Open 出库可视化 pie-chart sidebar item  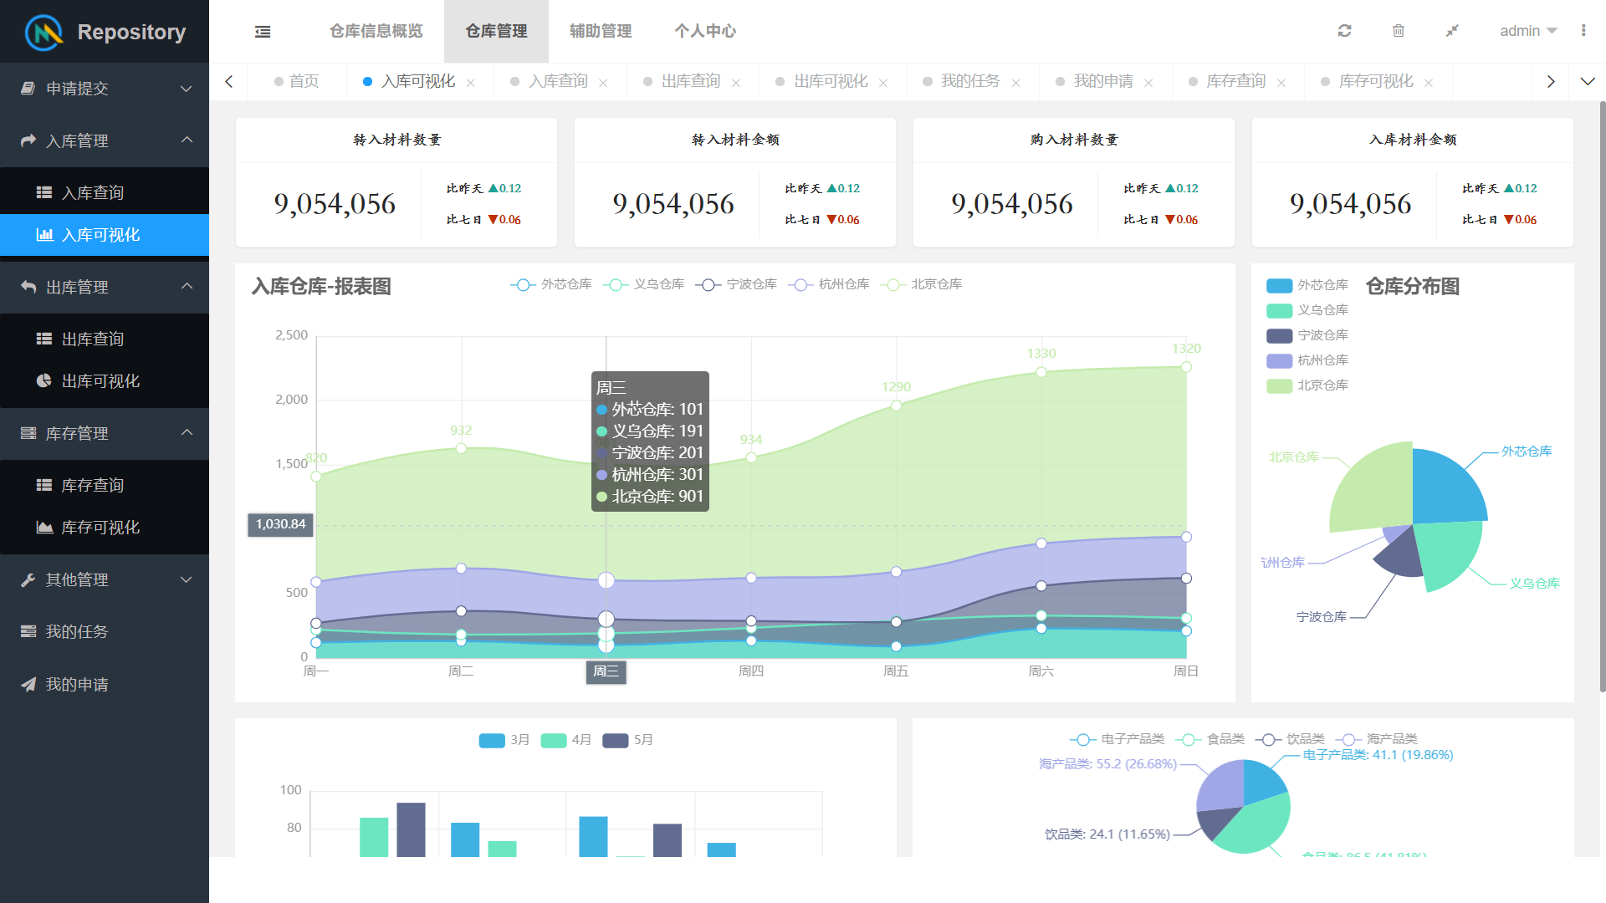click(x=100, y=381)
